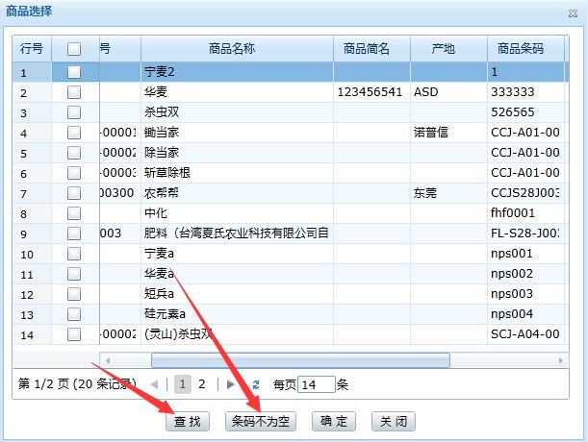Click the per-page count input field
Screen dimensions: 588x442
click(x=316, y=384)
